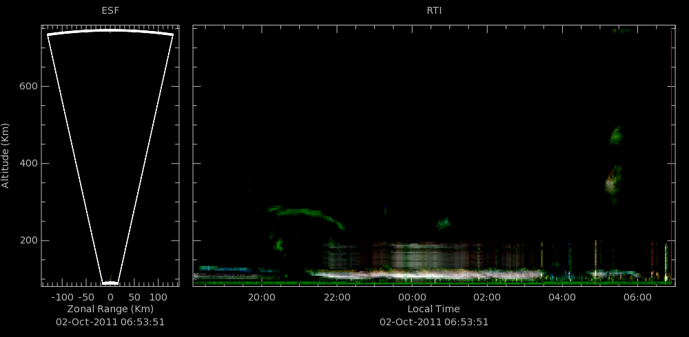This screenshot has height=337, width=689.
Task: Click the 22:00 local time tick label
Action: point(337,298)
